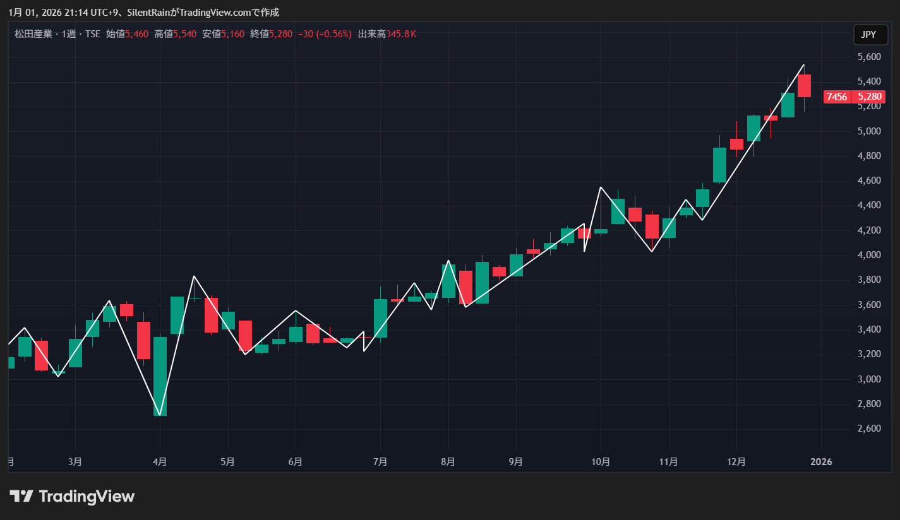Viewport: 900px width, 520px height.
Task: Click the 3,400 price axis label
Action: (868, 329)
